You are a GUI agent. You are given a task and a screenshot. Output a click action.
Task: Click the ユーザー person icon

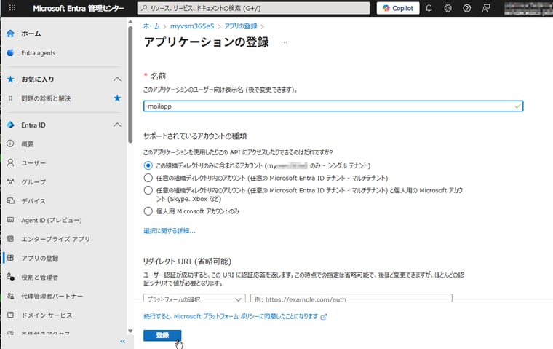(11, 162)
